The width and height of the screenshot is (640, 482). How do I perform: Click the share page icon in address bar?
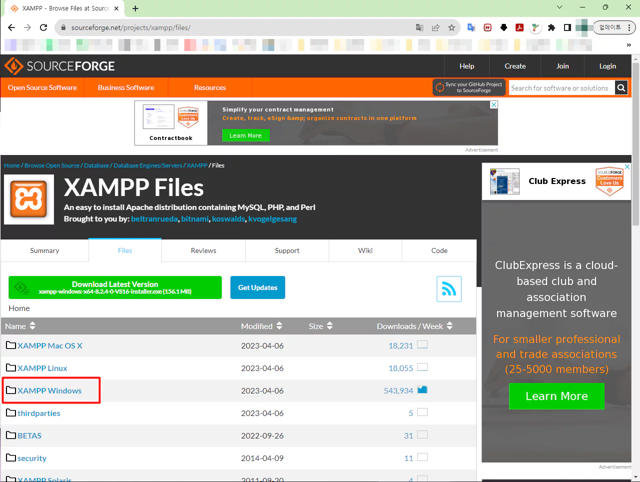(x=436, y=27)
